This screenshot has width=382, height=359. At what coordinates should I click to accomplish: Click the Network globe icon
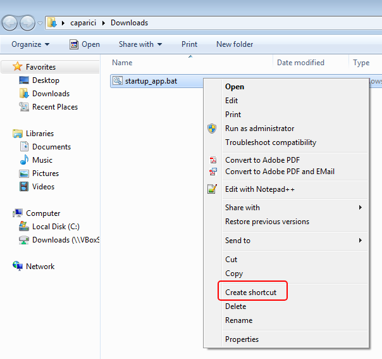pyautogui.click(x=18, y=266)
